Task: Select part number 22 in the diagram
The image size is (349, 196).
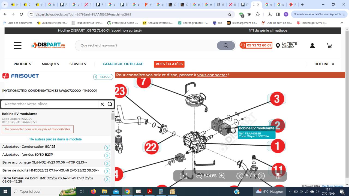Action: [152, 148]
